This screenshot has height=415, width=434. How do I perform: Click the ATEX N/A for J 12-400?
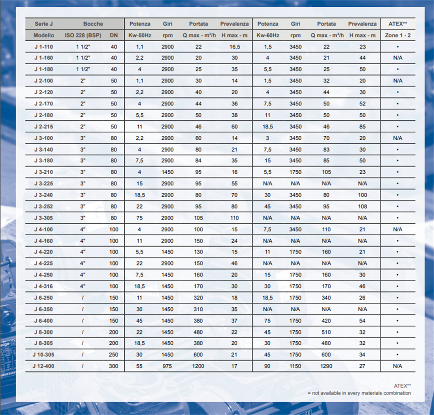click(x=397, y=366)
